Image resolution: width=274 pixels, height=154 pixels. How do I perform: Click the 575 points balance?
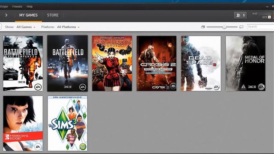pos(266,17)
